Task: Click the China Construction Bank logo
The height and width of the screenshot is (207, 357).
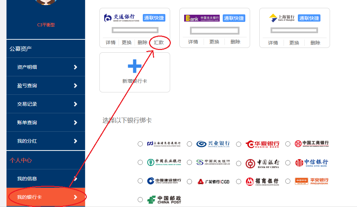Action: (164, 181)
